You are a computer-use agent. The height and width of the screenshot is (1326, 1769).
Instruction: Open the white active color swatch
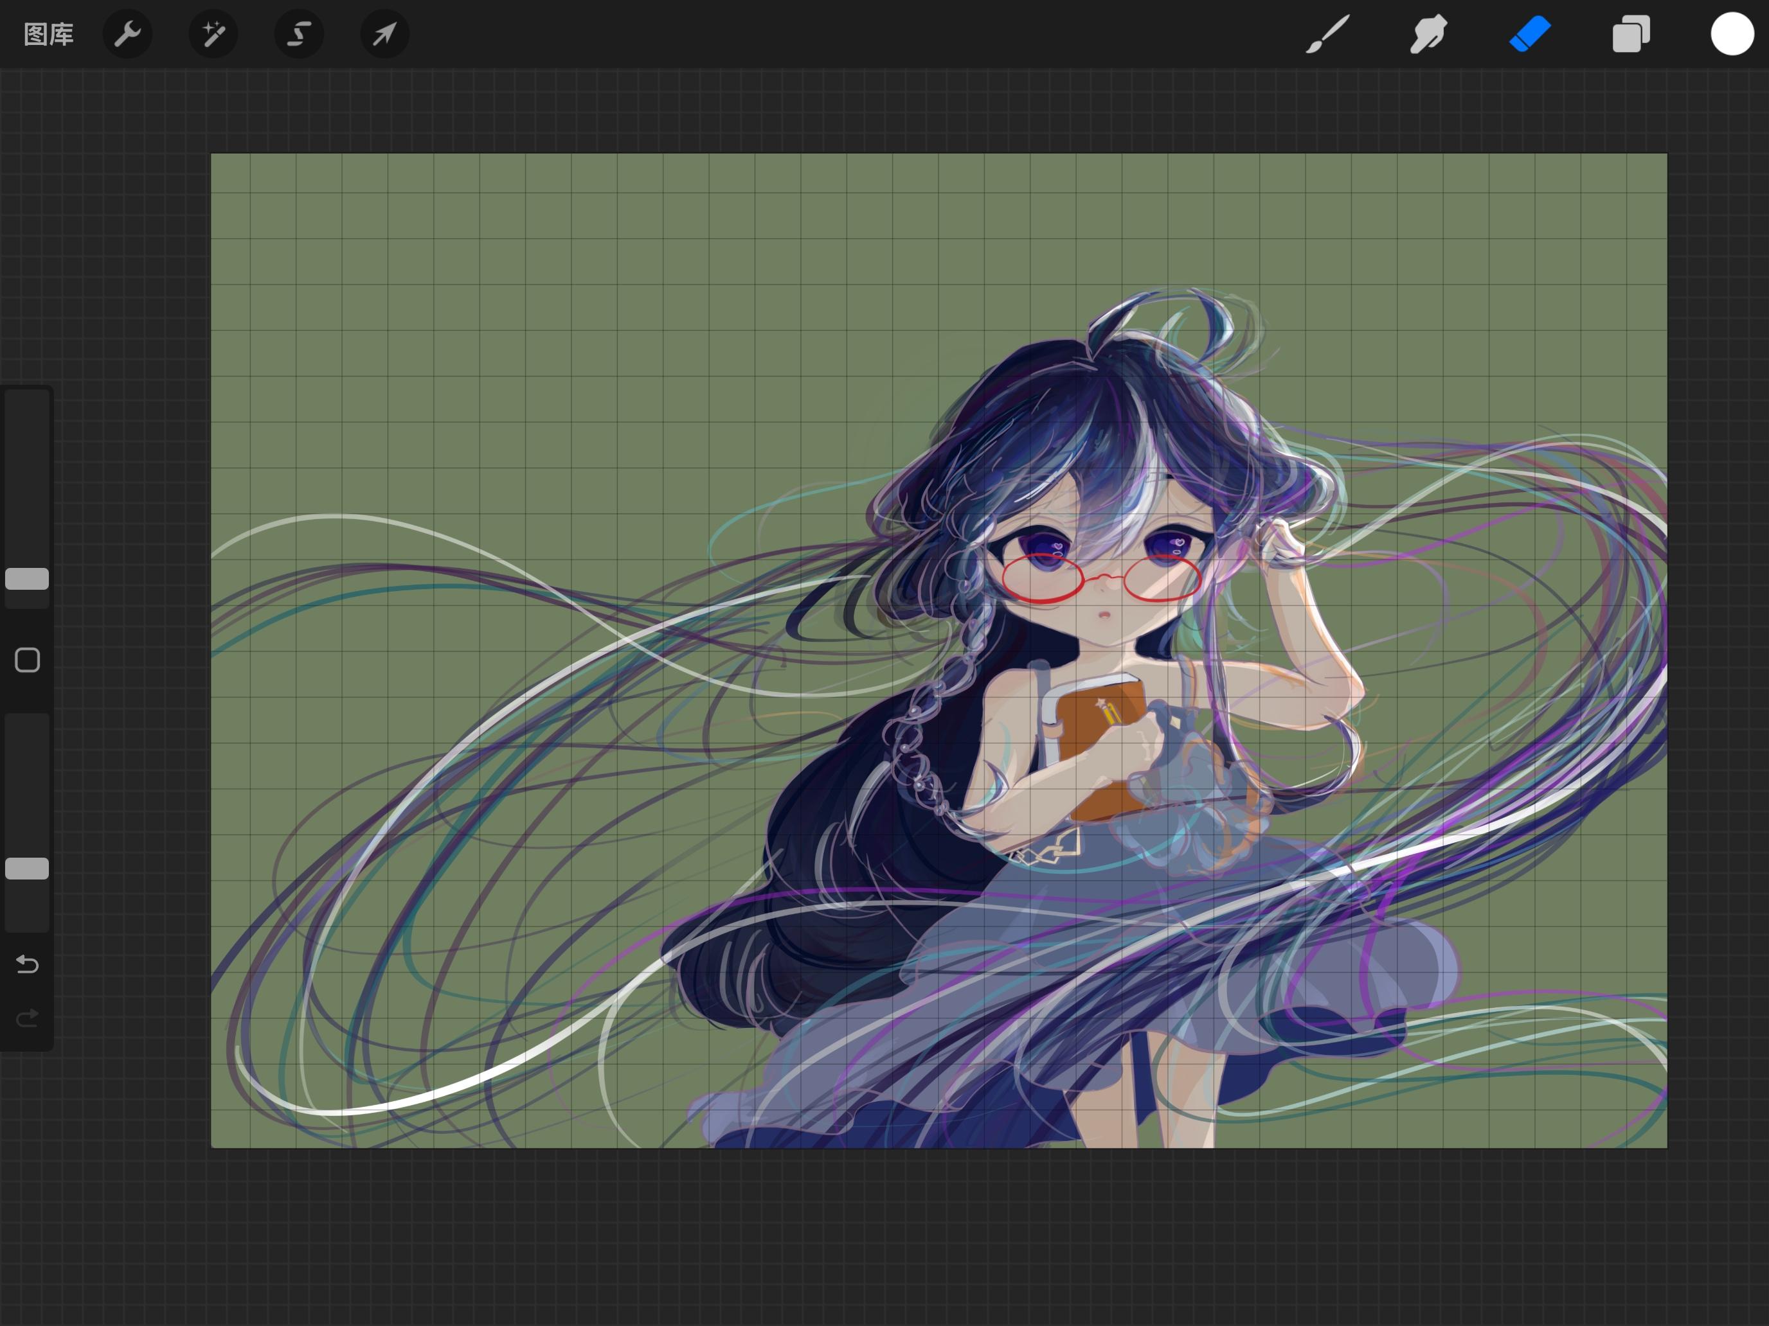pos(1732,34)
